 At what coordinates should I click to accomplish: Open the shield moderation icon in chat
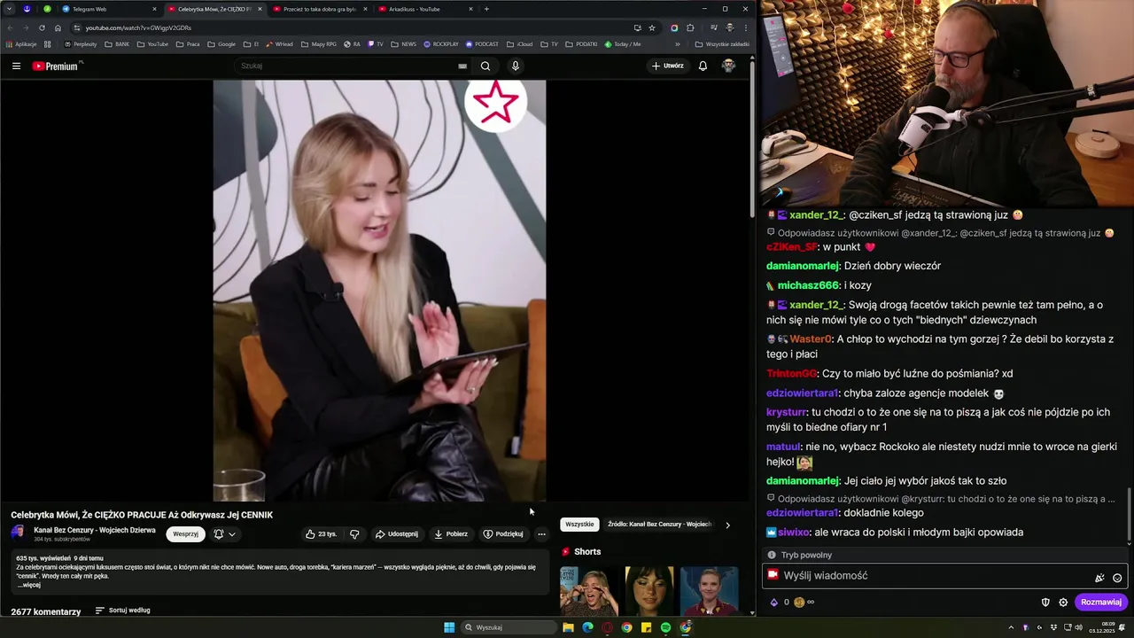(x=1045, y=603)
